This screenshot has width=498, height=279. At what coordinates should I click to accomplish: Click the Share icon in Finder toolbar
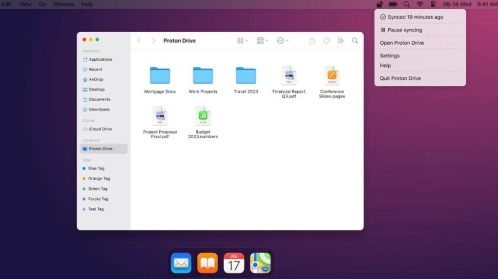312,41
